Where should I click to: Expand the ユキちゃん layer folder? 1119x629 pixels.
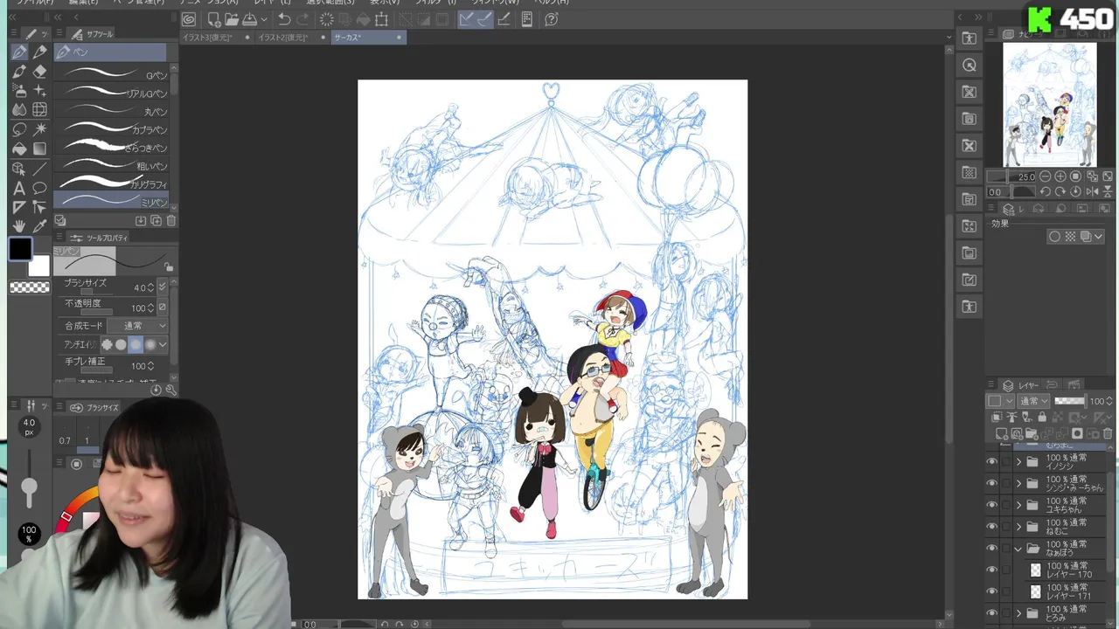tap(1018, 505)
